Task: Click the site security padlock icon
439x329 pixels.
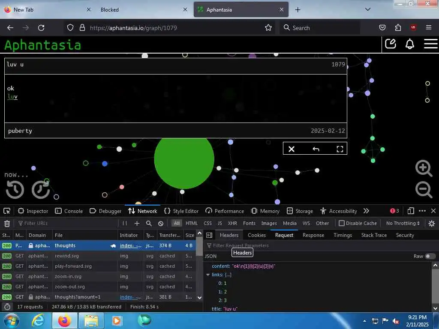Action: (x=82, y=27)
